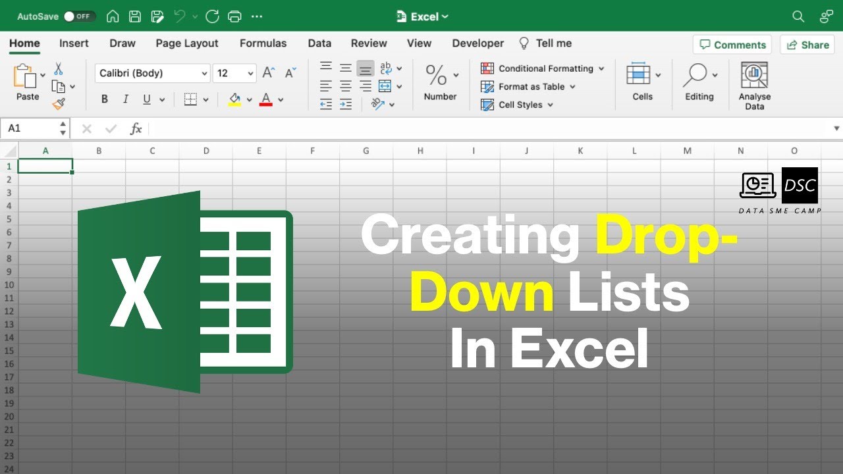Image resolution: width=843 pixels, height=474 pixels.
Task: Open the Draw tab
Action: 122,43
